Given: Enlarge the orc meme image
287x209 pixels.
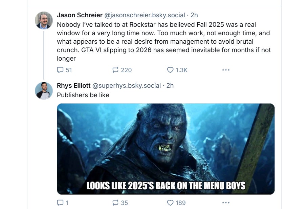Looking at the screenshot, I should click(x=165, y=149).
